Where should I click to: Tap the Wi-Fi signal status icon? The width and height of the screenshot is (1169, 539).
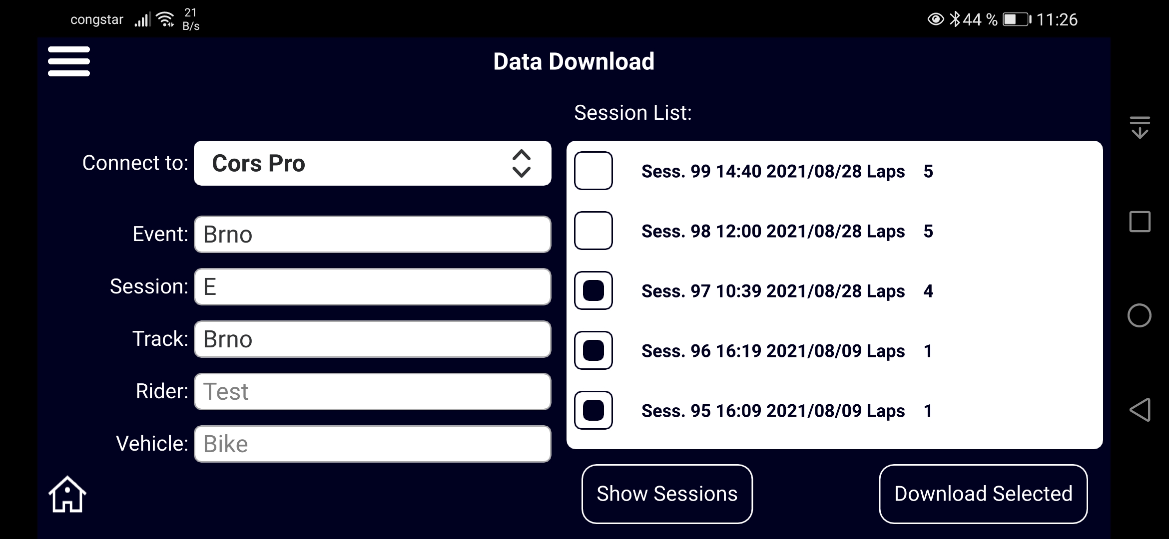pyautogui.click(x=165, y=19)
